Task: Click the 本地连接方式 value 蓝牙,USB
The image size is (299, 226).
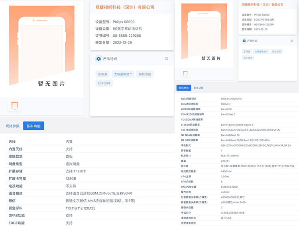Action: pos(226,218)
